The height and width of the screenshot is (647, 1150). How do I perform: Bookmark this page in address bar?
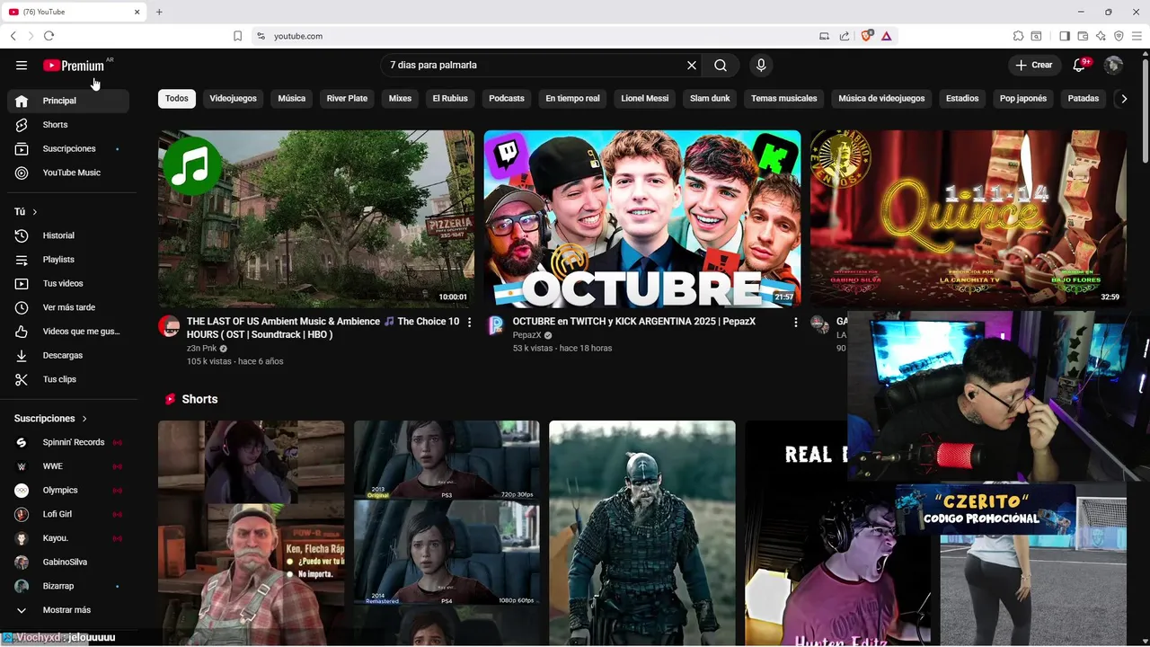[237, 36]
